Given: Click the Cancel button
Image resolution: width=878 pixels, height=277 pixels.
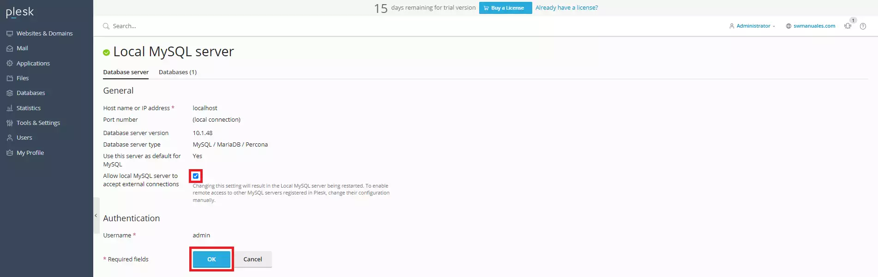Looking at the screenshot, I should (x=253, y=259).
